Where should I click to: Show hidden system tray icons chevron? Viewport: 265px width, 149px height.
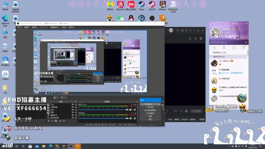point(230,146)
